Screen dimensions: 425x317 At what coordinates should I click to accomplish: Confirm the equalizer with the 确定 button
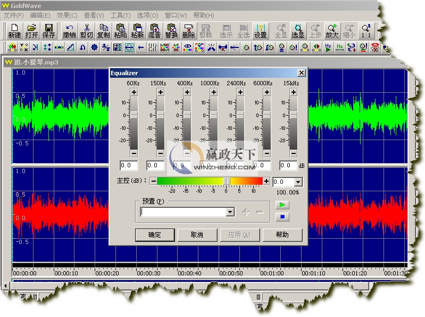155,235
